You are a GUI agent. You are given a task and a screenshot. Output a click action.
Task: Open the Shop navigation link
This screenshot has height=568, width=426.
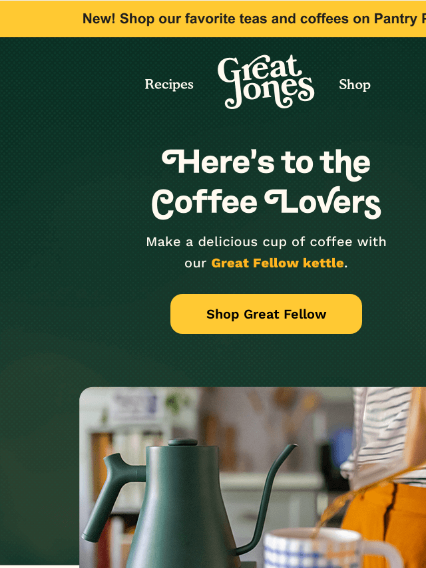click(355, 84)
